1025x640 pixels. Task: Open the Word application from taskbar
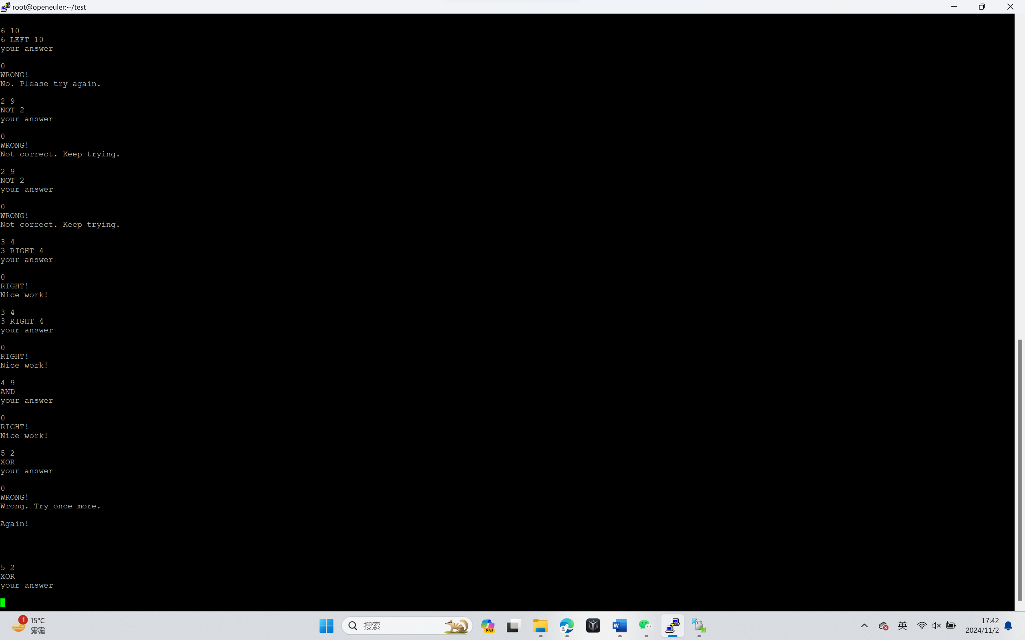click(x=619, y=625)
